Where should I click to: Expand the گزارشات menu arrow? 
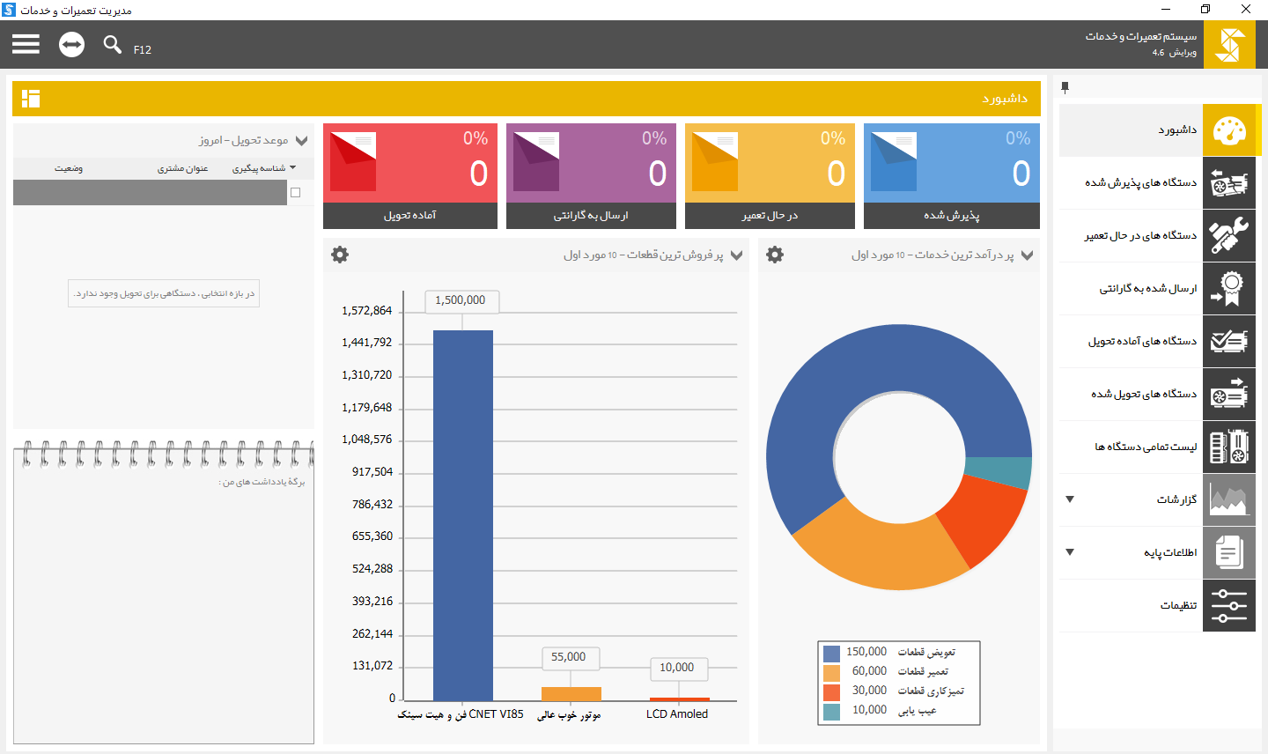pos(1070,499)
